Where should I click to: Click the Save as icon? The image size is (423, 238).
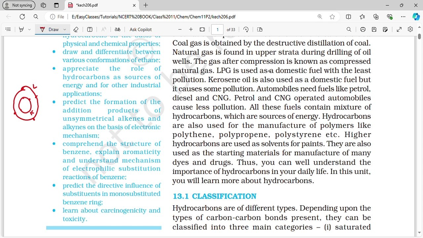click(x=385, y=29)
